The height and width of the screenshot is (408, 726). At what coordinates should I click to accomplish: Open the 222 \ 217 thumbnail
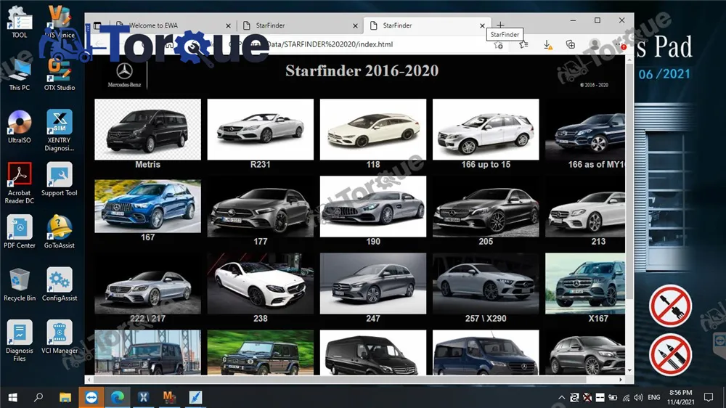pos(147,283)
